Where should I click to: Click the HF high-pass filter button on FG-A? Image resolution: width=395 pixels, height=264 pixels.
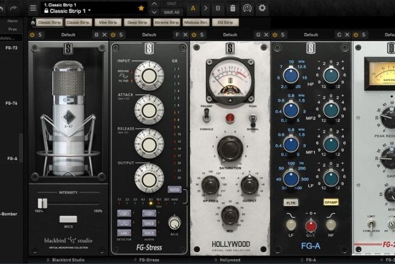pos(331,224)
